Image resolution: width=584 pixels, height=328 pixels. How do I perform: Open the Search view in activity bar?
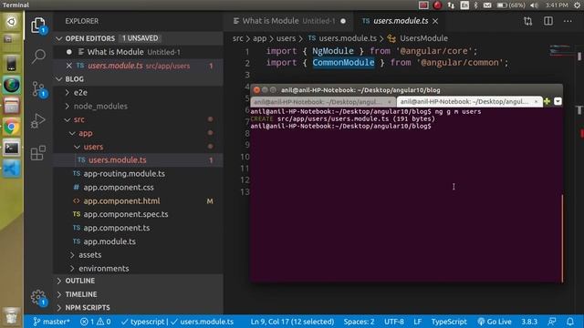pos(38,56)
